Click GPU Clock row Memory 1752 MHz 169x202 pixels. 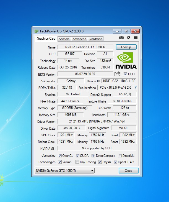[97, 135]
